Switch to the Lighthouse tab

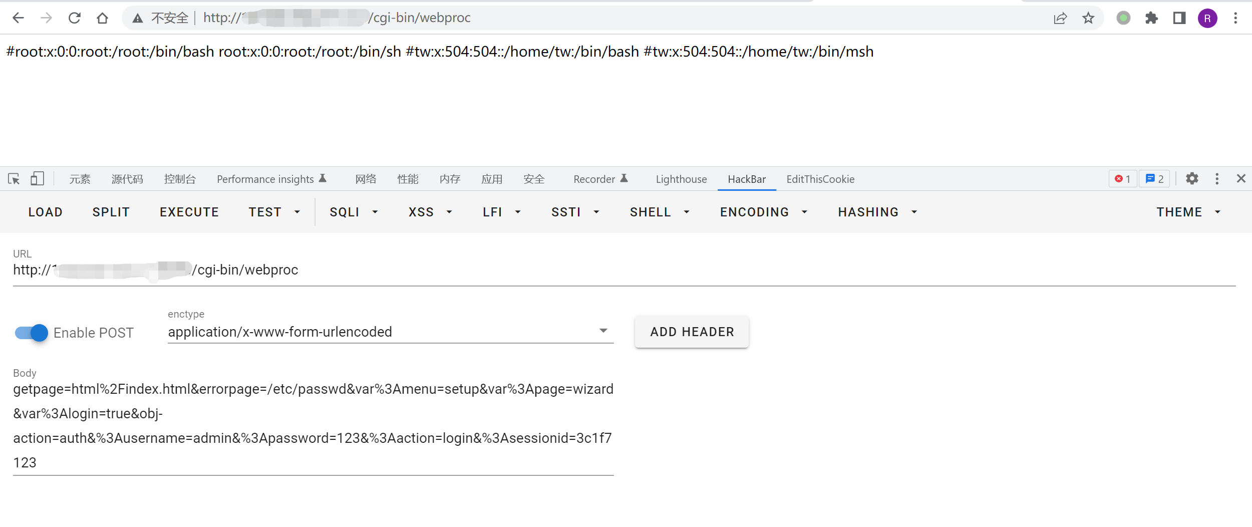click(681, 179)
